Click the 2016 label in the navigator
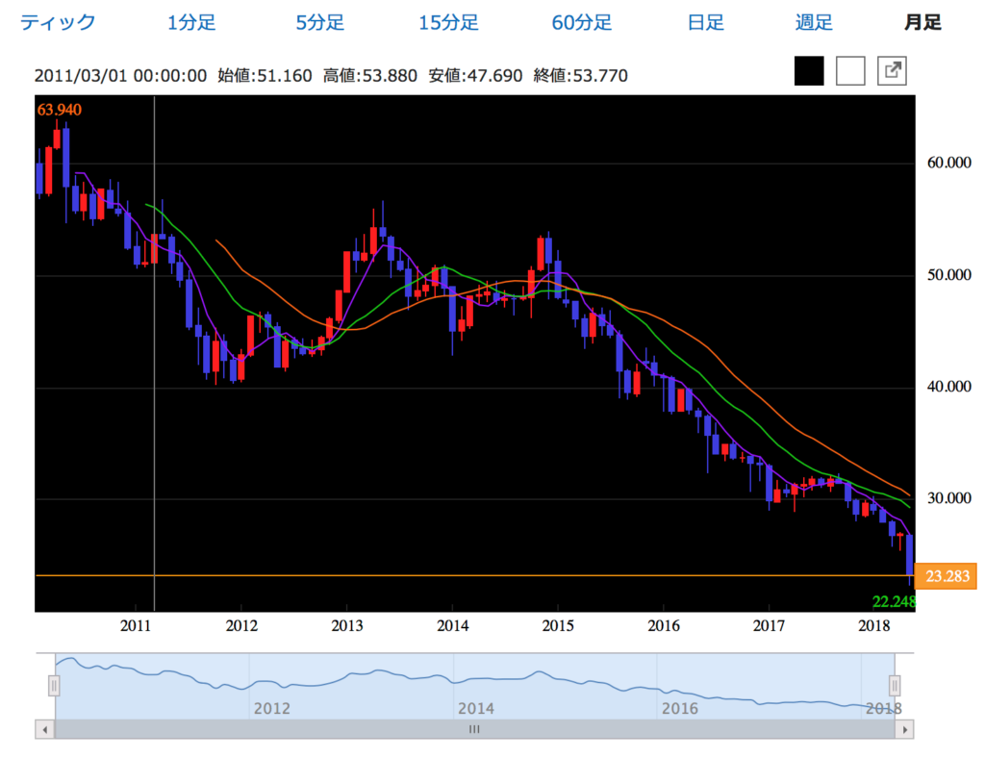The image size is (985, 758). pos(680,708)
